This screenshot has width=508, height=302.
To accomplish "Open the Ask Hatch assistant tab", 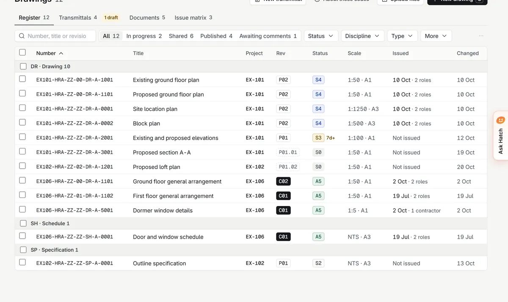I will click(x=501, y=135).
